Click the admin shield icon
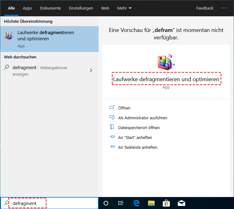The image size is (234, 209). click(112, 117)
